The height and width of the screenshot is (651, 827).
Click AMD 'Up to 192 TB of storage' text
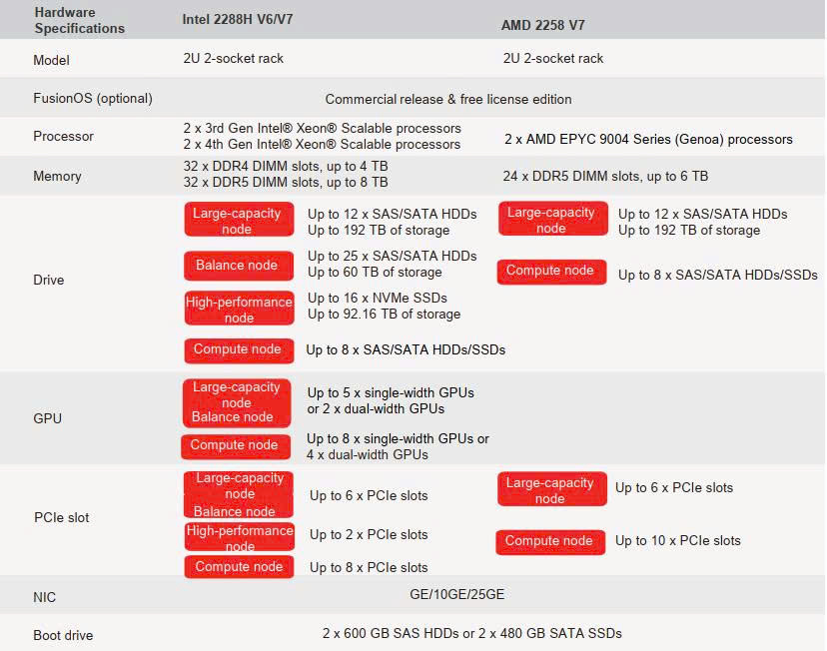[689, 230]
